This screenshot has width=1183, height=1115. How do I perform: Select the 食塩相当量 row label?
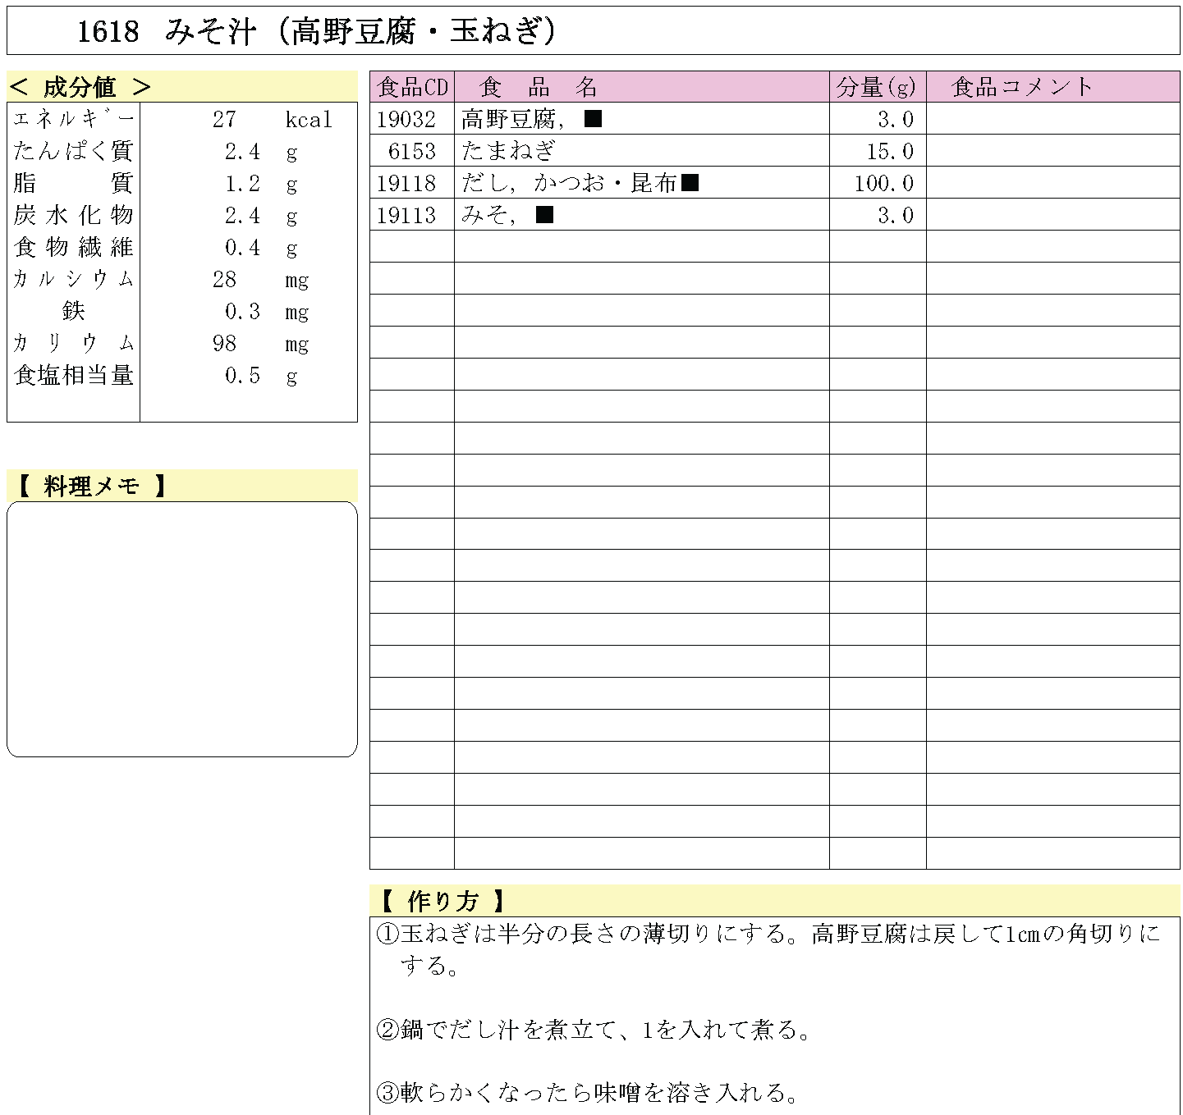[x=73, y=376]
